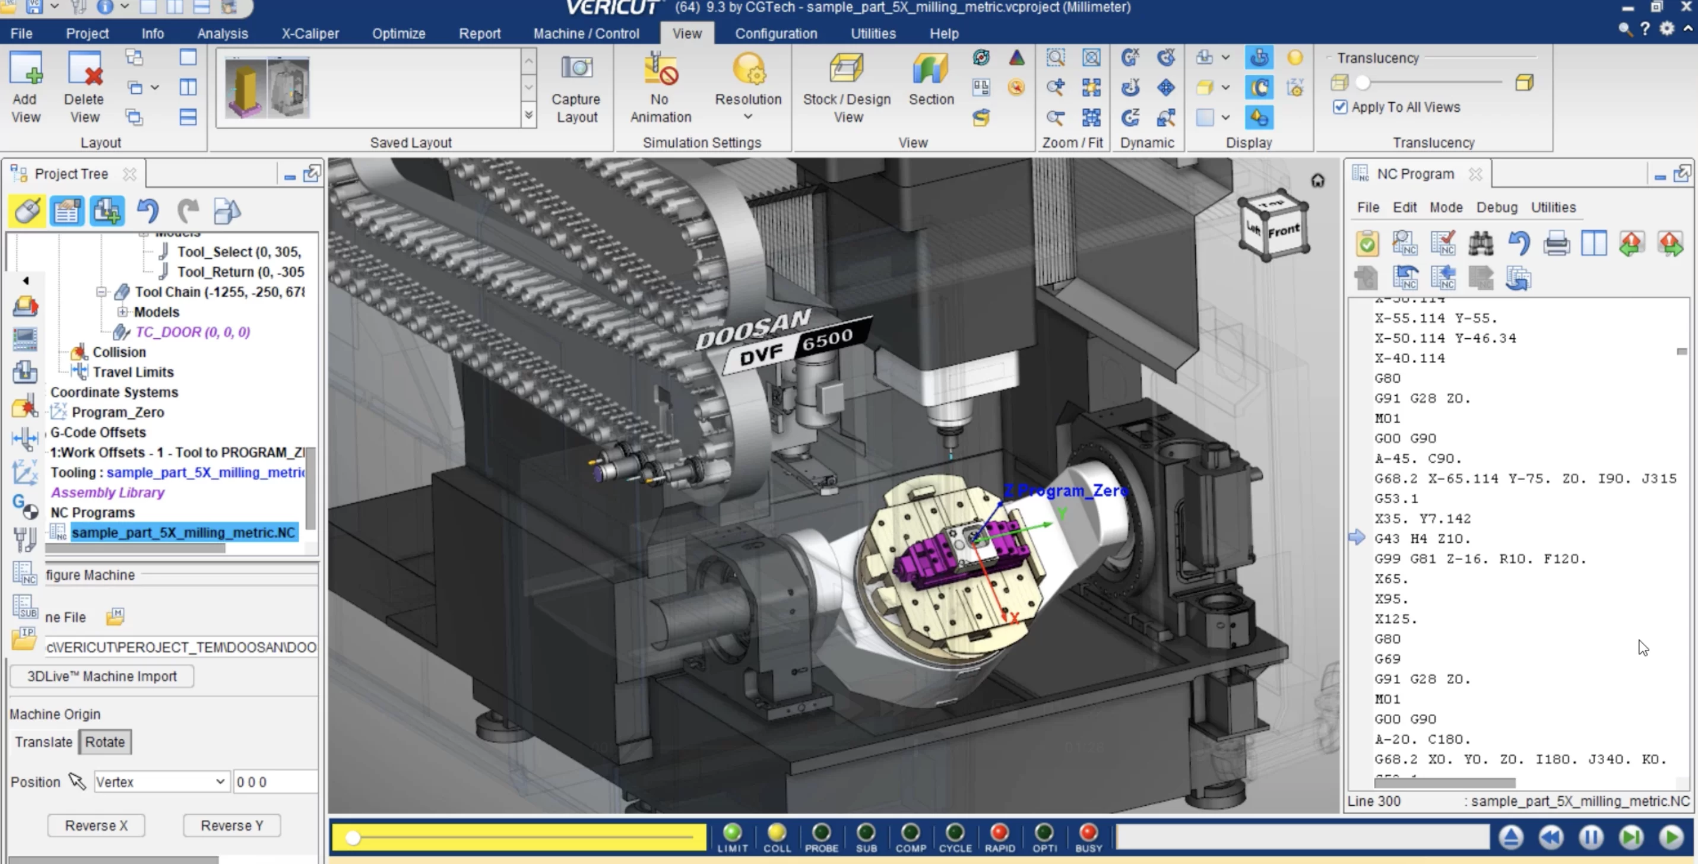The width and height of the screenshot is (1698, 864).
Task: Select the Project tree mouse-pick icon
Action: 27,211
